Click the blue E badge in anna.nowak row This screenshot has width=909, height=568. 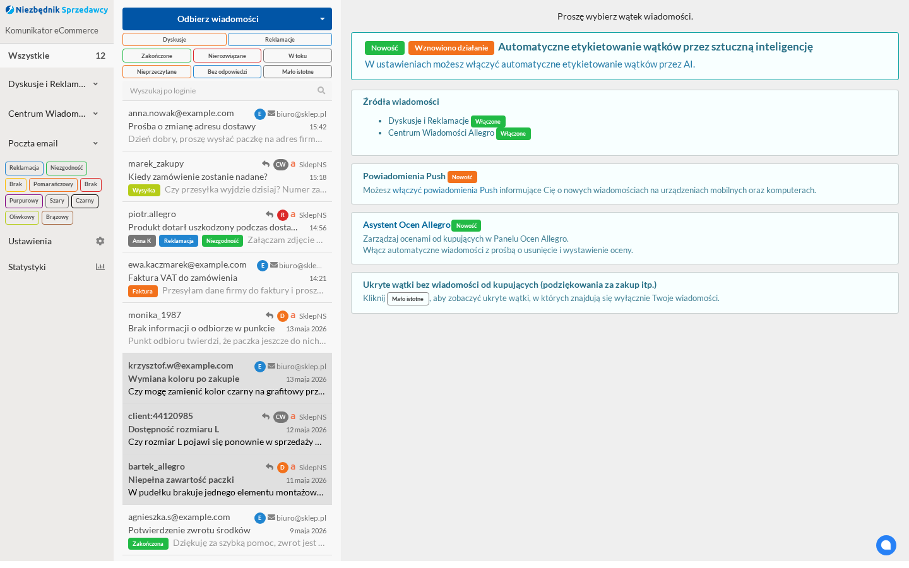click(x=260, y=114)
